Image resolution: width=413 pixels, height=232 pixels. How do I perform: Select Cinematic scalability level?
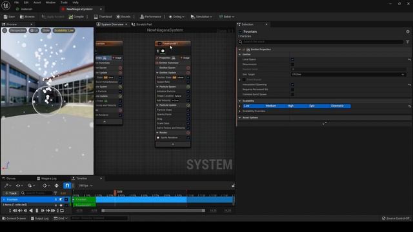337,106
